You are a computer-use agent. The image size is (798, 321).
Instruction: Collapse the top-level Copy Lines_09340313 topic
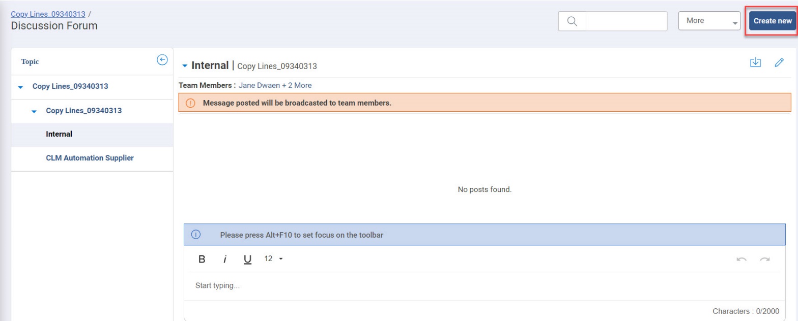click(20, 87)
